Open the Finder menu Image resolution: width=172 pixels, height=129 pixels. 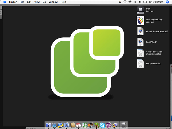coord(13,2)
